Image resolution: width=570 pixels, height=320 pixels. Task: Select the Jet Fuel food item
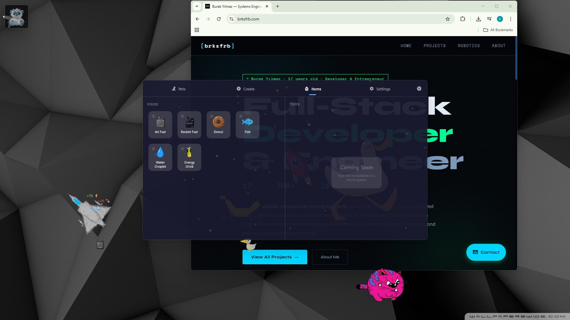160,125
